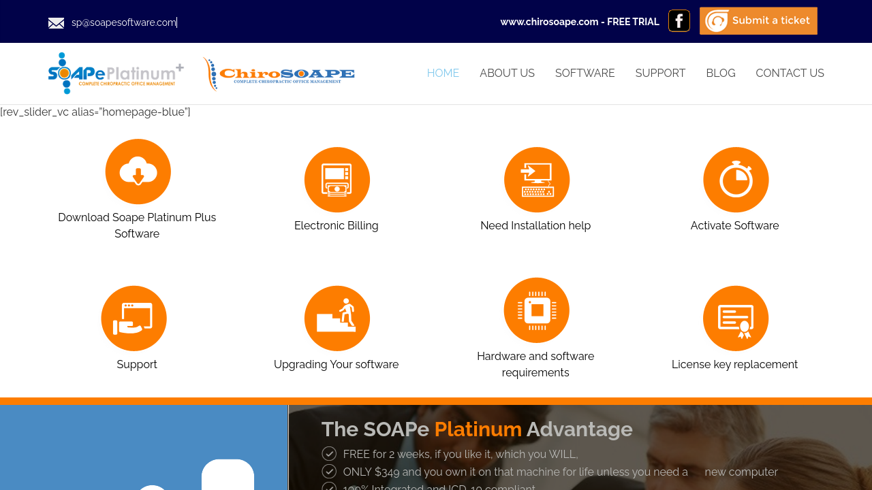
Task: Click the cloud download icon
Action: [x=138, y=171]
